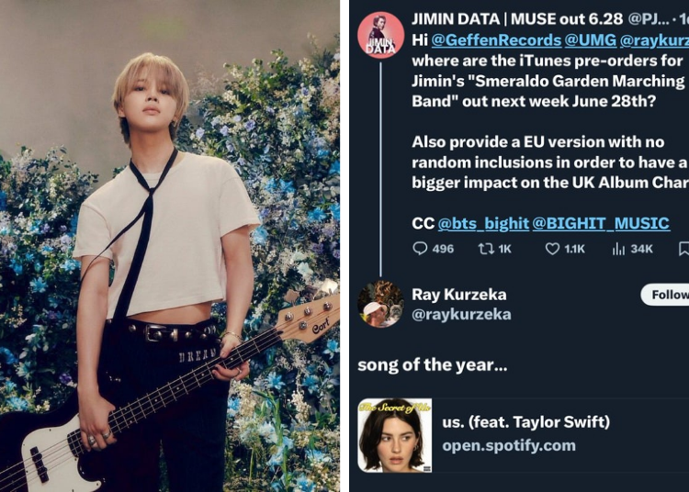Open view analytics showing 34K
Viewport: 689px width, 492px height.
(x=618, y=249)
